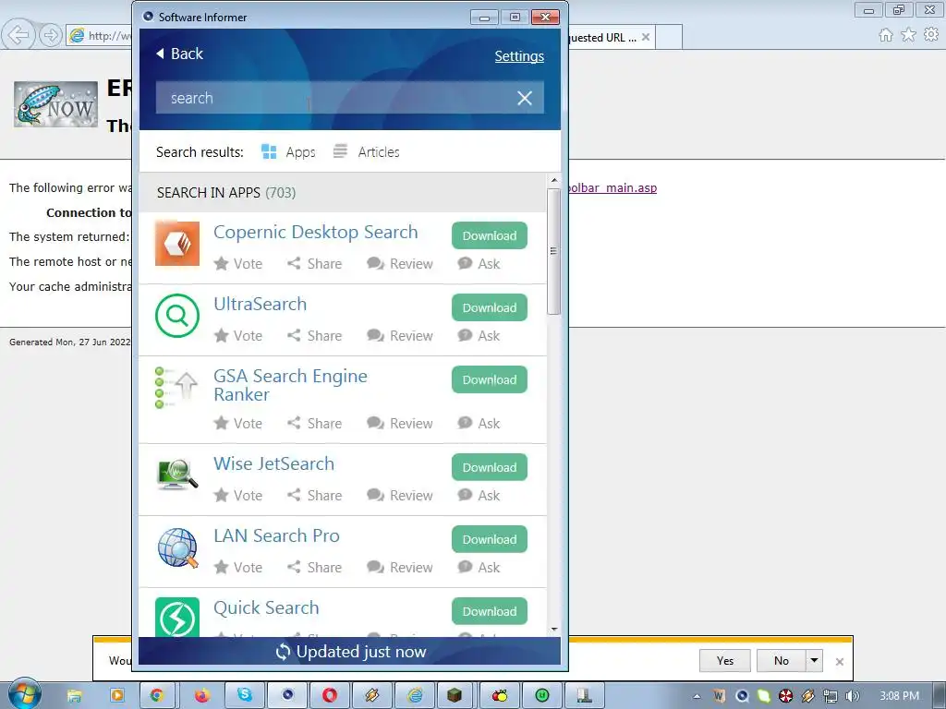Image resolution: width=946 pixels, height=709 pixels.
Task: Ask a question about Wise JetSearch
Action: pyautogui.click(x=479, y=495)
